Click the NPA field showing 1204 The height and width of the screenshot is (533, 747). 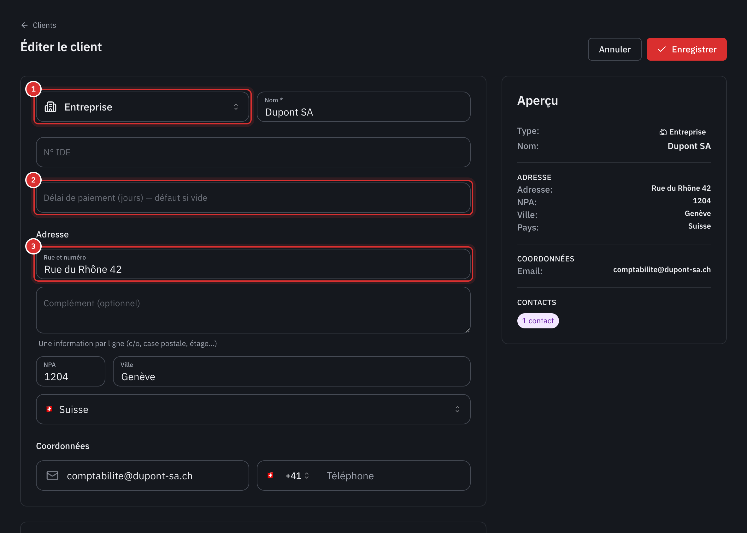(x=70, y=371)
